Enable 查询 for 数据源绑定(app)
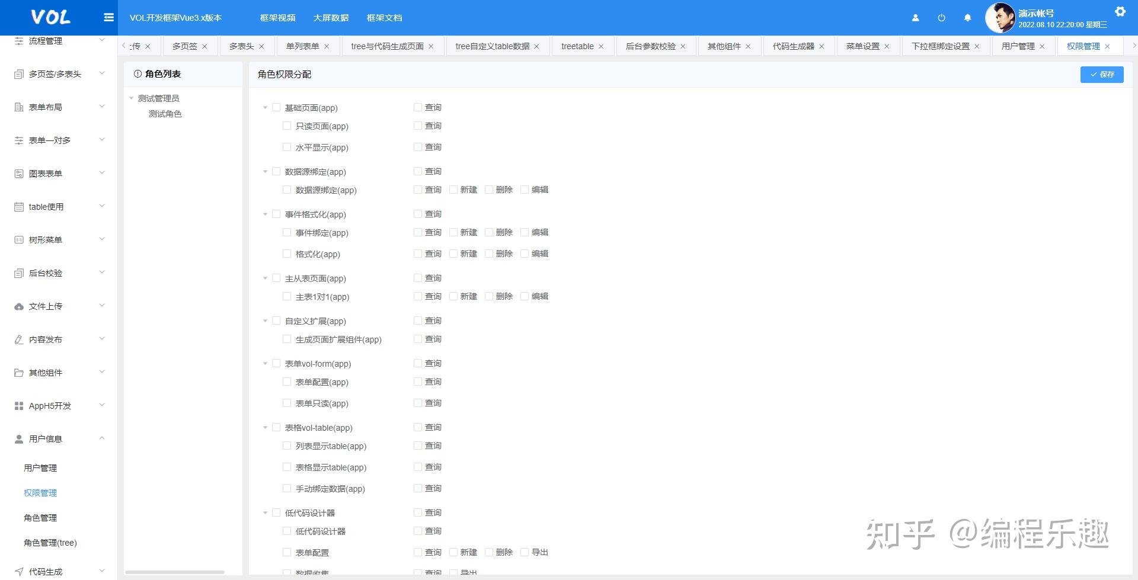 click(x=417, y=171)
